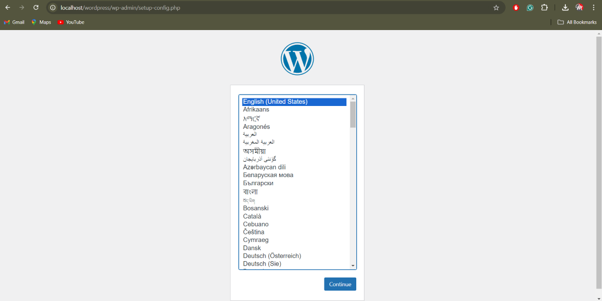This screenshot has height=301, width=602.
Task: Open the red hand ad-blocker extension
Action: 516,8
